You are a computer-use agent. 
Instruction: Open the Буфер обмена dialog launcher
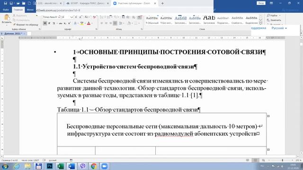pyautogui.click(x=40, y=29)
